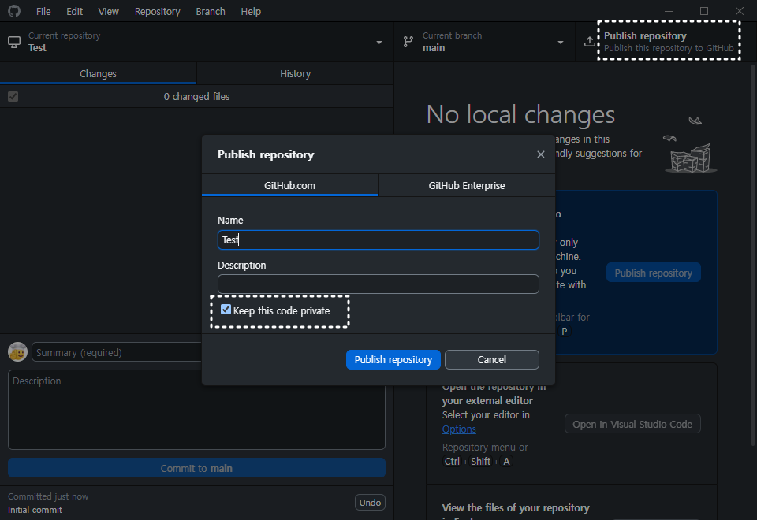Click the dialog Description input field
Viewport: 757px width, 520px height.
point(378,284)
